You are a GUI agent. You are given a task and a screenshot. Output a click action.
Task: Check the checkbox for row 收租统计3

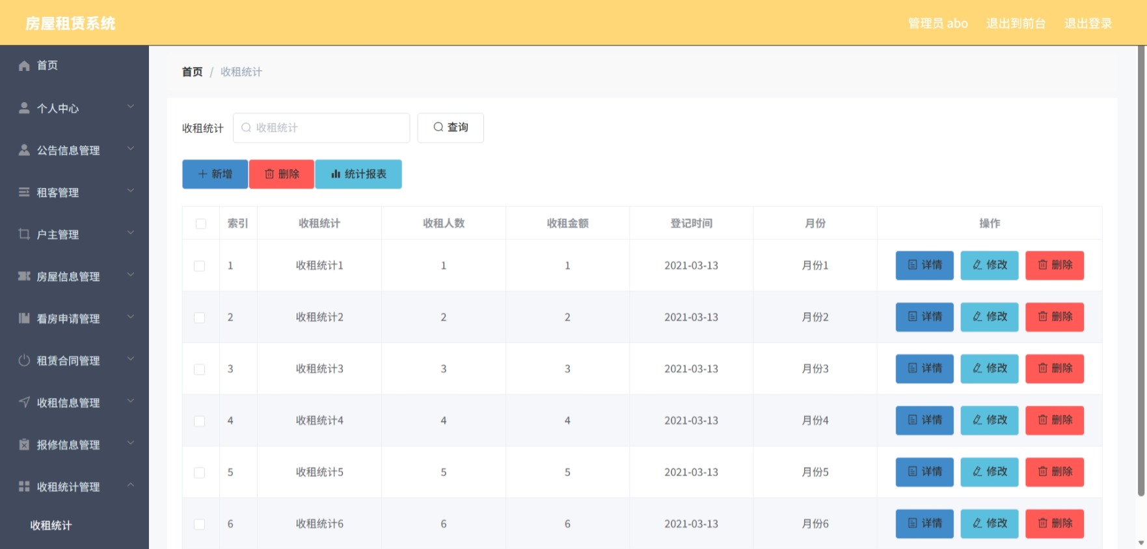pos(200,369)
